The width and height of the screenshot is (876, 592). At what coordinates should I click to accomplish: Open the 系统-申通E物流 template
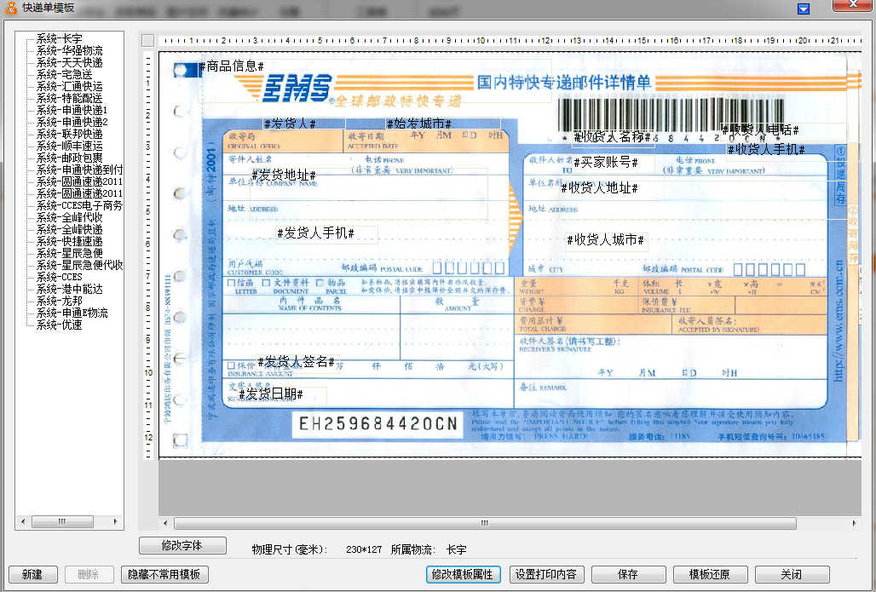[x=72, y=313]
